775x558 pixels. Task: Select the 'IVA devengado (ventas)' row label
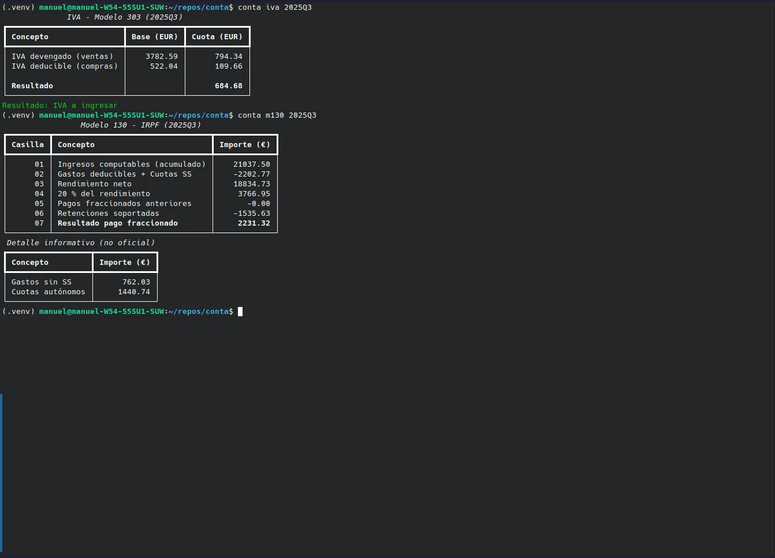[x=62, y=57]
